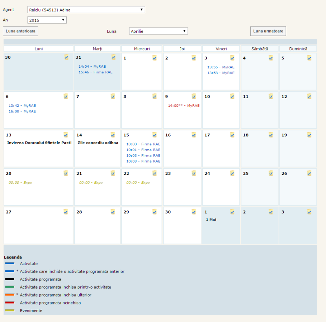Expand the Luna month dropdown
This screenshot has width=326, height=322.
click(158, 31)
